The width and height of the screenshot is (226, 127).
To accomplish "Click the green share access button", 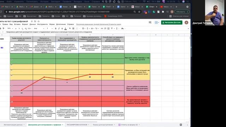I will tap(172, 23).
